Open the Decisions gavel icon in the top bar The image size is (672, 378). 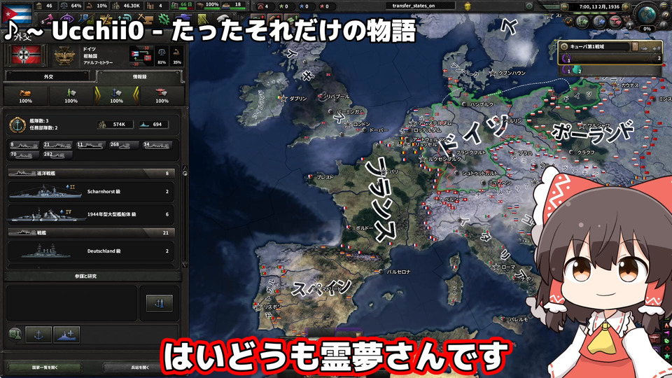click(x=48, y=19)
